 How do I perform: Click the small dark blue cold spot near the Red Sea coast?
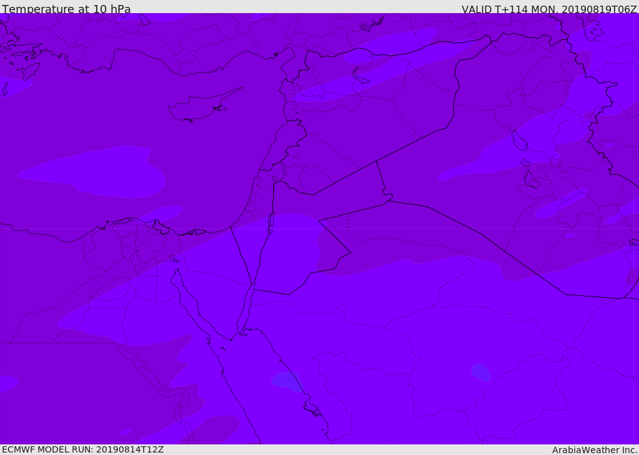tap(287, 381)
